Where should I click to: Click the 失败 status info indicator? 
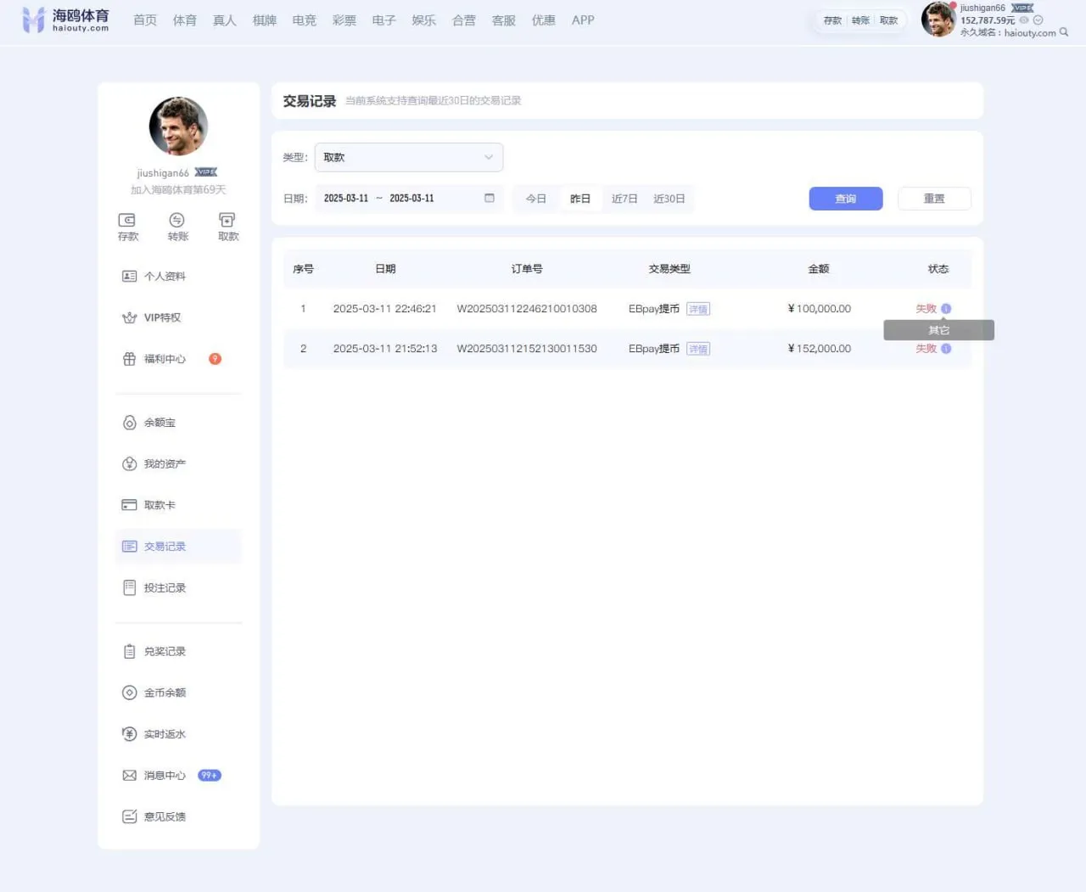tap(945, 308)
